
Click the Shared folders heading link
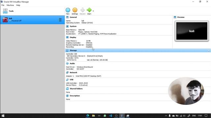[76, 89]
